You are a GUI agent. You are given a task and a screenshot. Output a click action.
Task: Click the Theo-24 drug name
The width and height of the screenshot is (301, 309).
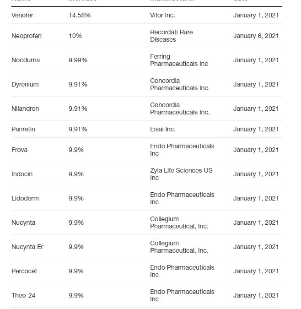pyautogui.click(x=23, y=295)
